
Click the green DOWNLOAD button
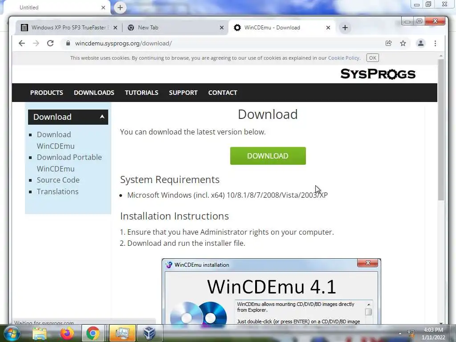(x=268, y=156)
